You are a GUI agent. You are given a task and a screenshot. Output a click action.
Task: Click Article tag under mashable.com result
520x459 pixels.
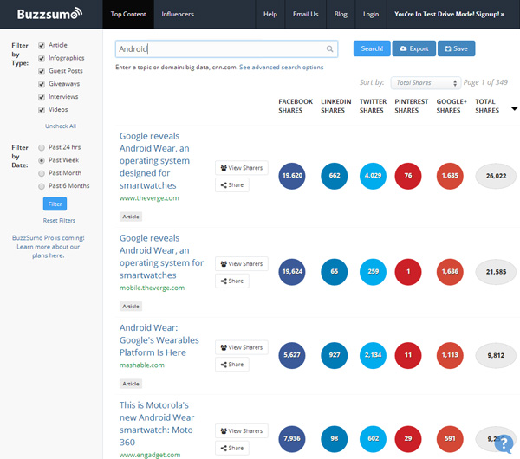click(x=131, y=384)
